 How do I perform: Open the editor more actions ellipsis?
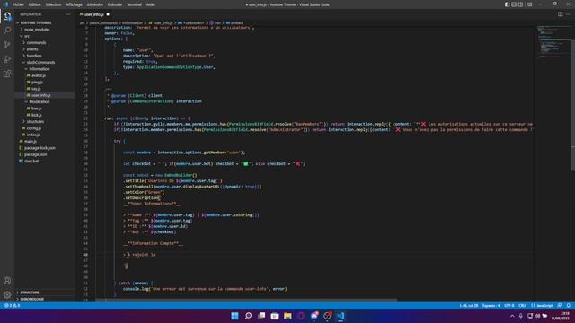coord(568,14)
